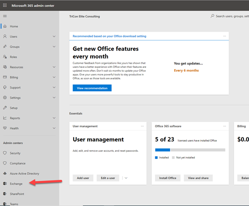This screenshot has height=206, width=249.
Task: Click the search magnifier icon
Action: click(212, 16)
